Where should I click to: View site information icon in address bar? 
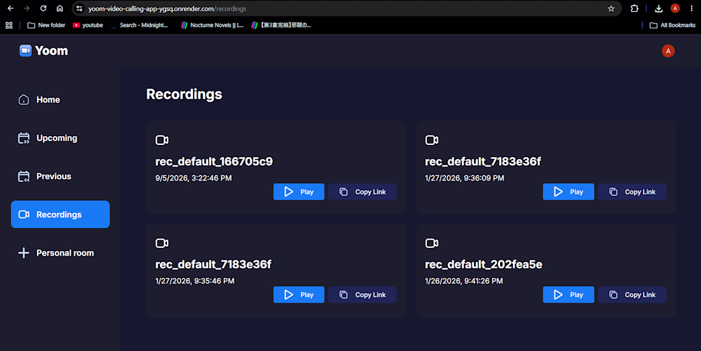click(79, 8)
